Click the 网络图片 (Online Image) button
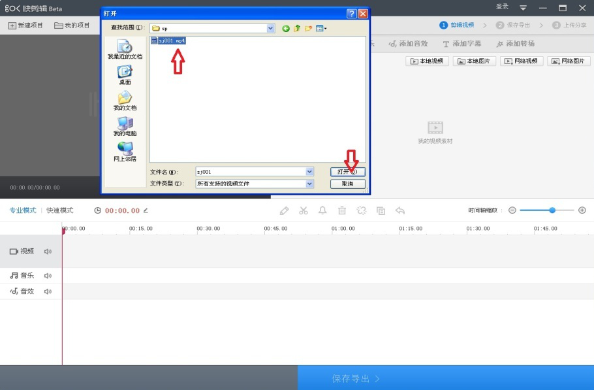The width and height of the screenshot is (594, 390). pyautogui.click(x=569, y=61)
